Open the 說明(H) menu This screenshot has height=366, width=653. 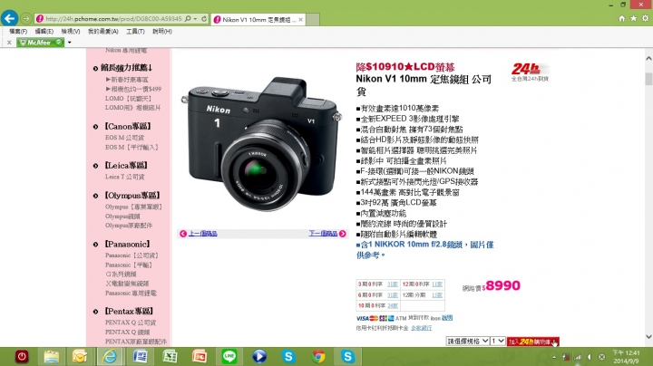(162, 31)
